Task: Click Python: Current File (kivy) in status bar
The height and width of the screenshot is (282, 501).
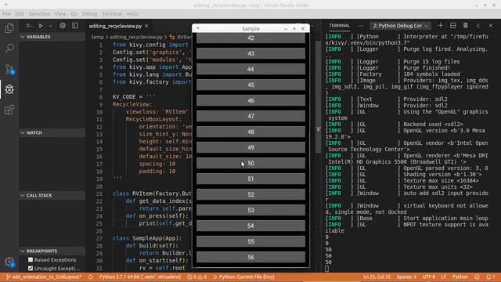Action: (x=243, y=277)
